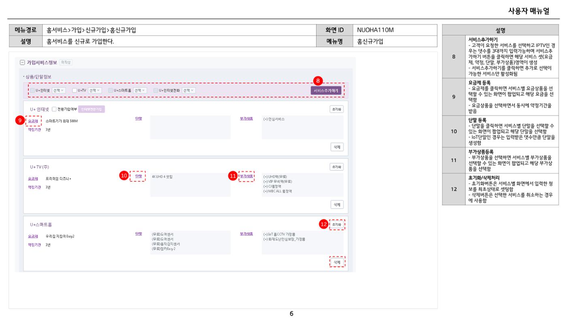Viewport: 567px width, 319px height.
Task: Click the 단말 link in U+TV(주)
Action: (x=139, y=176)
